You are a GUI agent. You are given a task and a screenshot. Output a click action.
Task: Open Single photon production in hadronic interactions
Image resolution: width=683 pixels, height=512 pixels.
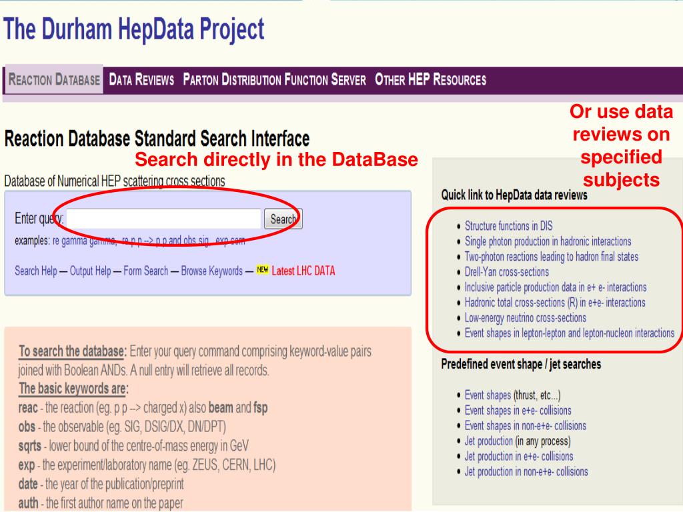[548, 241]
